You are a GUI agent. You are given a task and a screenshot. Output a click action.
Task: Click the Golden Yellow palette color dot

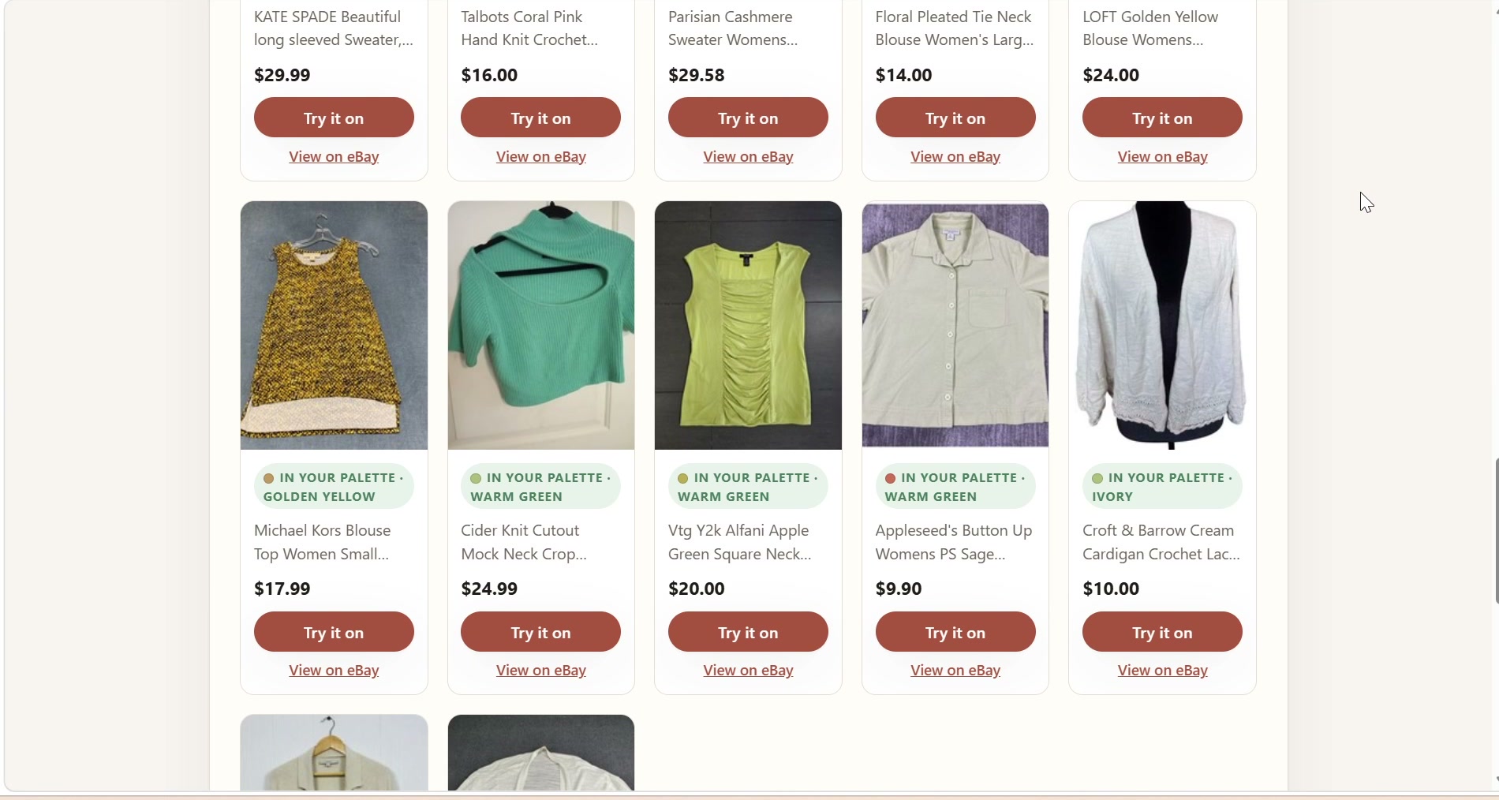[268, 478]
